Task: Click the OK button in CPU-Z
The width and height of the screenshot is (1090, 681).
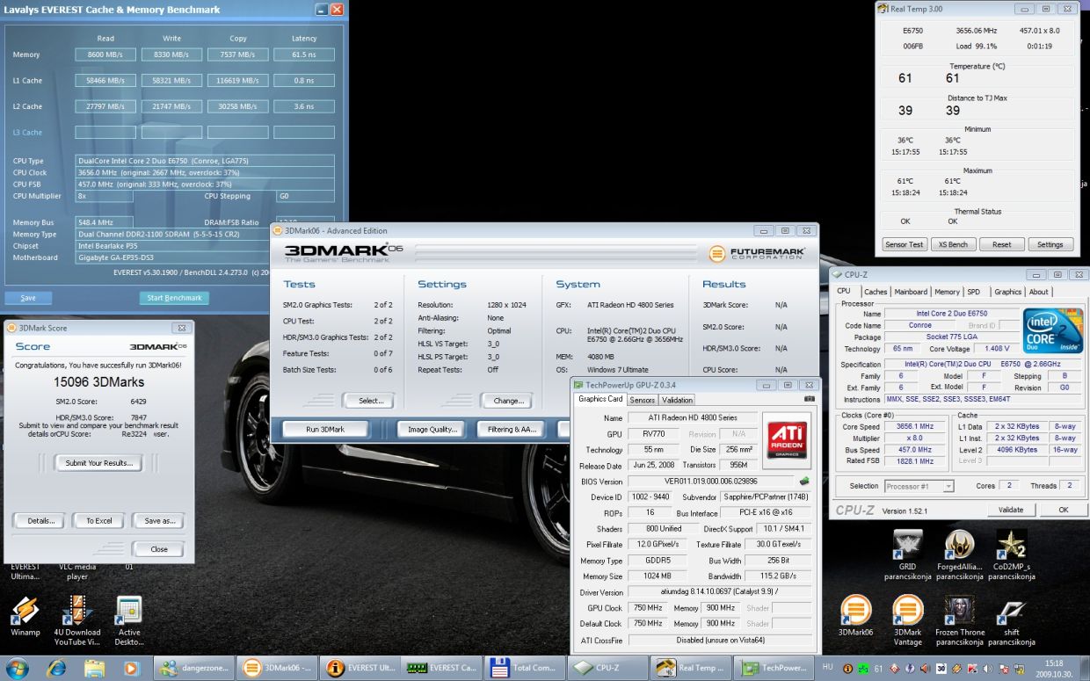Action: coord(1062,510)
